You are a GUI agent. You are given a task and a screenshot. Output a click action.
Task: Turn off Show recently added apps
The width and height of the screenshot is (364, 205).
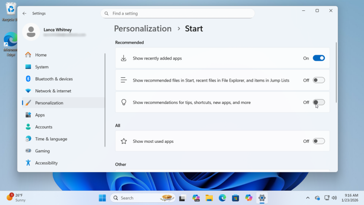pos(318,58)
